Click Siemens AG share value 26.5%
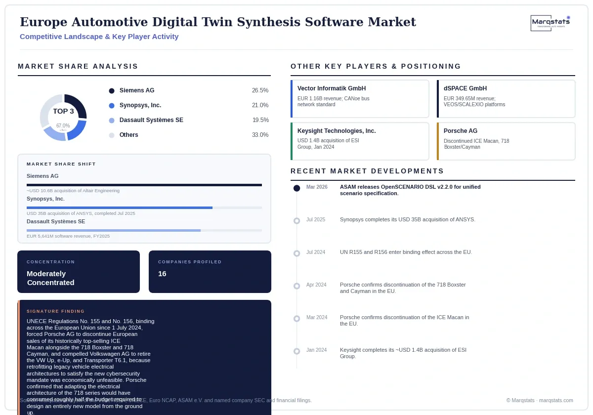This screenshot has width=593, height=415. click(x=260, y=90)
